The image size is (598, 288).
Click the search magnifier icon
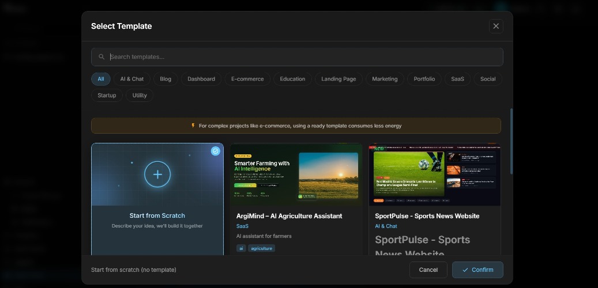(x=101, y=57)
